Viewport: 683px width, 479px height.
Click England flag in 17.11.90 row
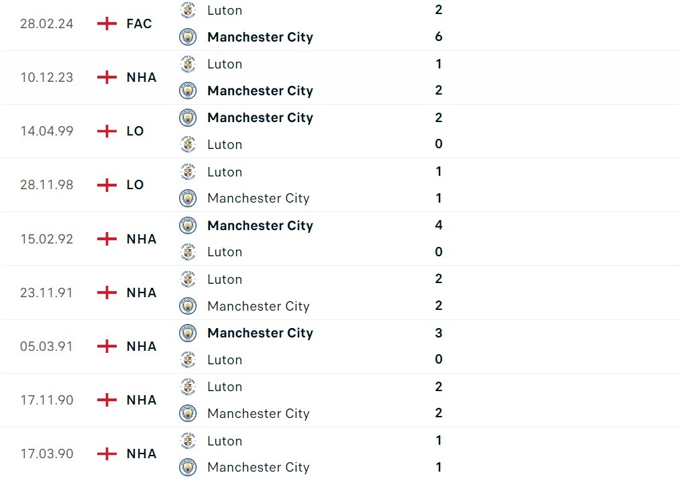coord(107,400)
